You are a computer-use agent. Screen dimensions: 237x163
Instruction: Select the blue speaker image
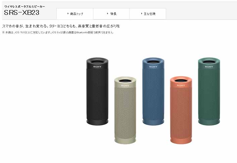pos(153,91)
